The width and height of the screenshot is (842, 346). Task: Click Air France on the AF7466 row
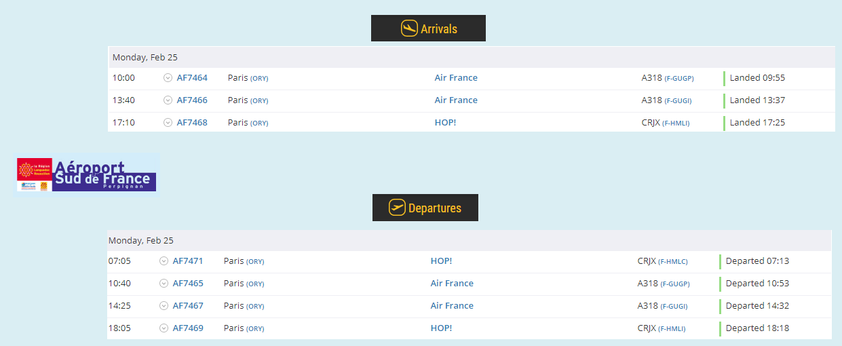[456, 100]
